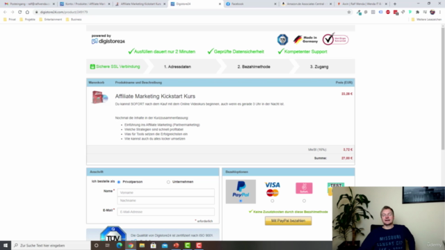Close the Digistore24 tab
This screenshot has width=445, height=250.
(220, 4)
